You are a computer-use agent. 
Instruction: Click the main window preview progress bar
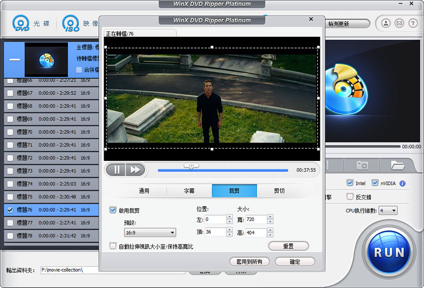coord(362,146)
